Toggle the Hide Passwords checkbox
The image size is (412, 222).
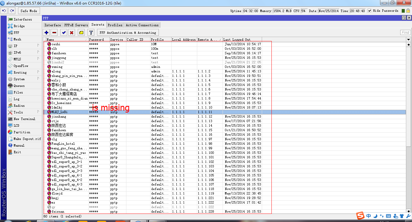(370, 11)
